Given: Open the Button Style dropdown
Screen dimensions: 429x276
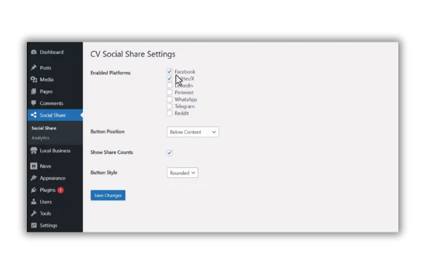Looking at the screenshot, I should (x=183, y=173).
